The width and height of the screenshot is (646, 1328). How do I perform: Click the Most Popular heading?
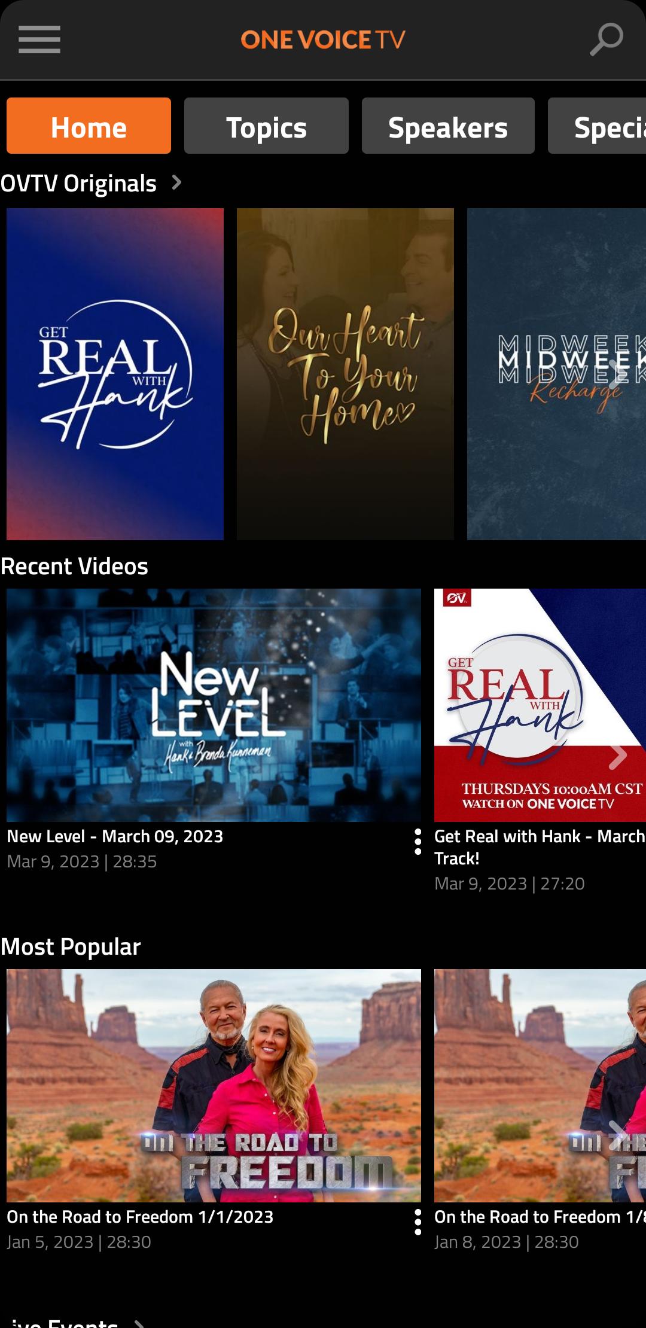pyautogui.click(x=71, y=946)
